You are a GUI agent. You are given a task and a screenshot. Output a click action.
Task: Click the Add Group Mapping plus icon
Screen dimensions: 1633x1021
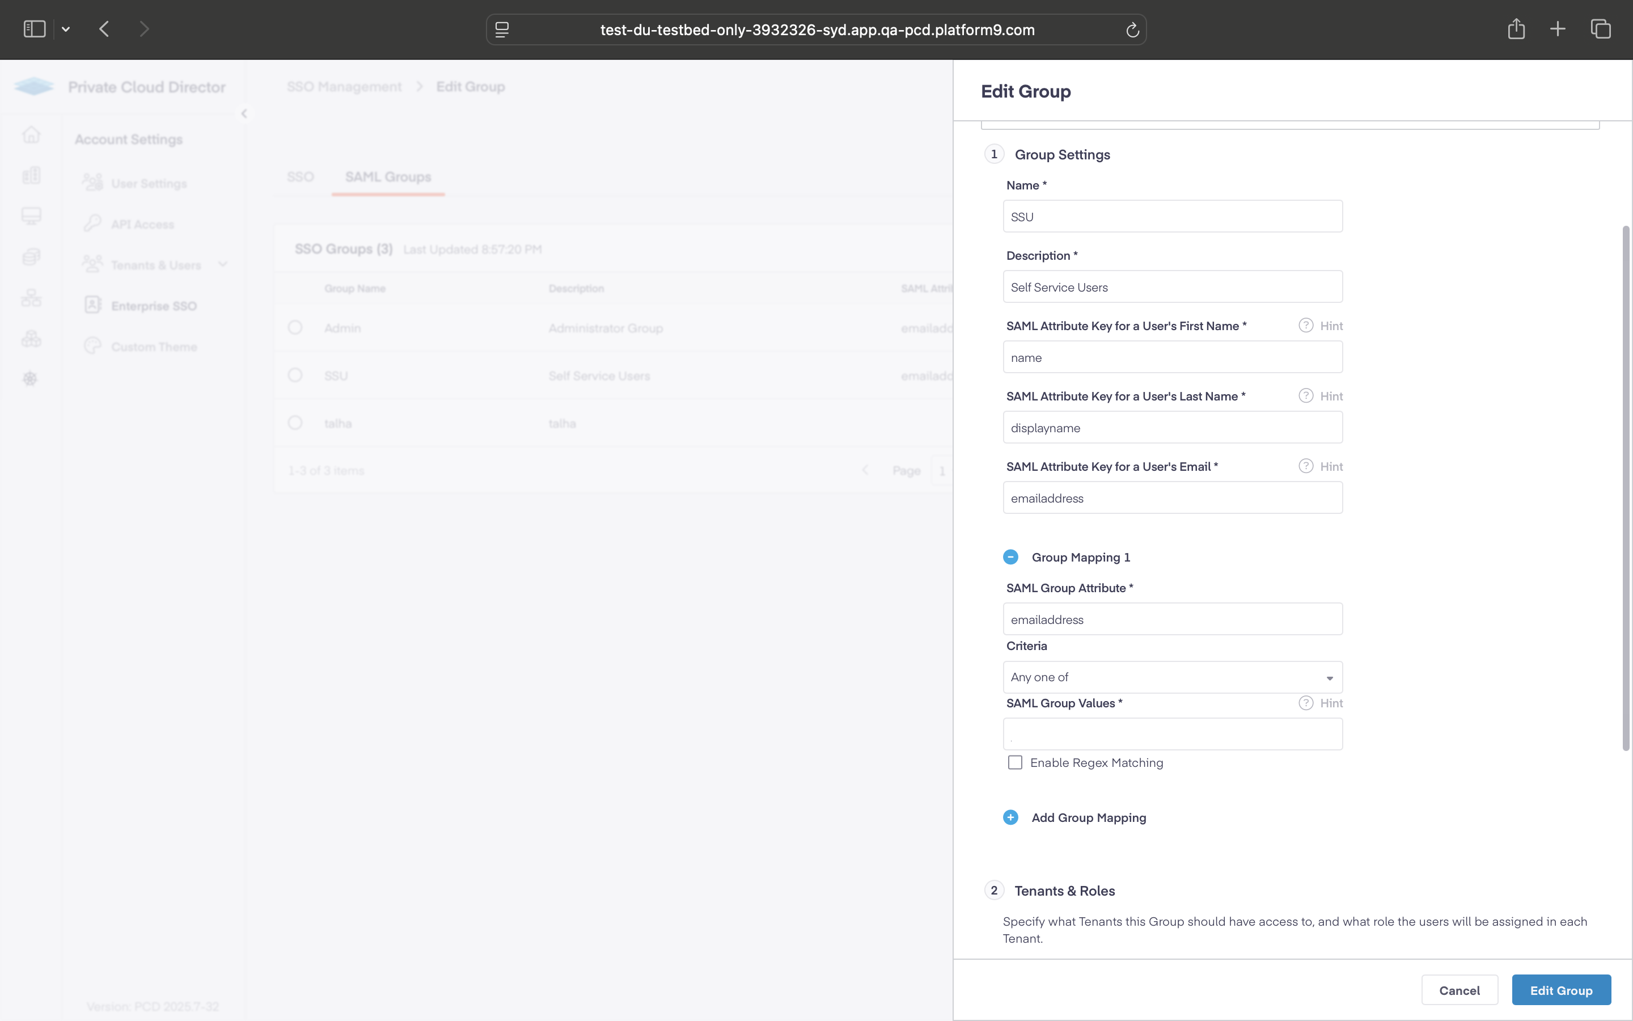[1010, 817]
